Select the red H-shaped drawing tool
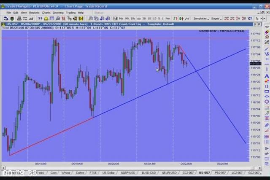 pyautogui.click(x=267, y=118)
